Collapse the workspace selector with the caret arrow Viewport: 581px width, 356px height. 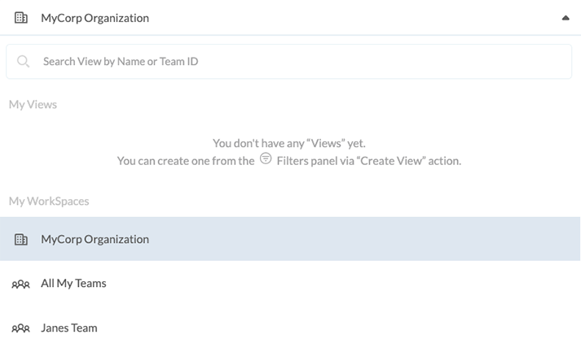coord(566,18)
